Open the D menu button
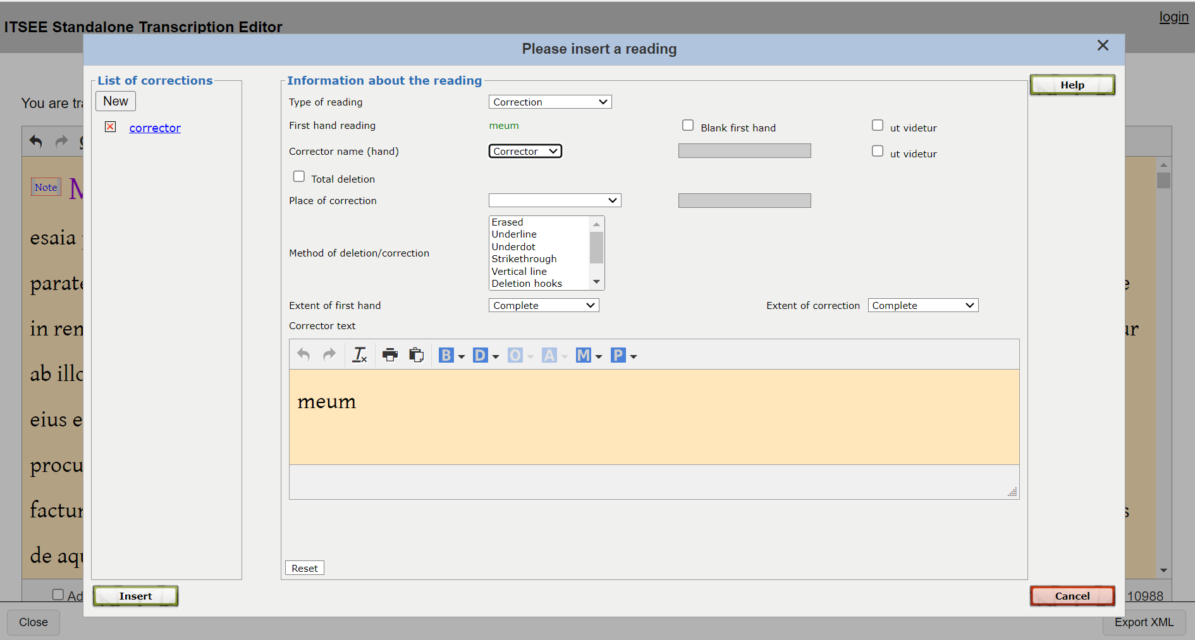 (x=486, y=356)
